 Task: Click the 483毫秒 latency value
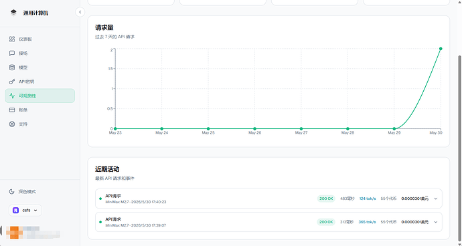pyautogui.click(x=347, y=199)
